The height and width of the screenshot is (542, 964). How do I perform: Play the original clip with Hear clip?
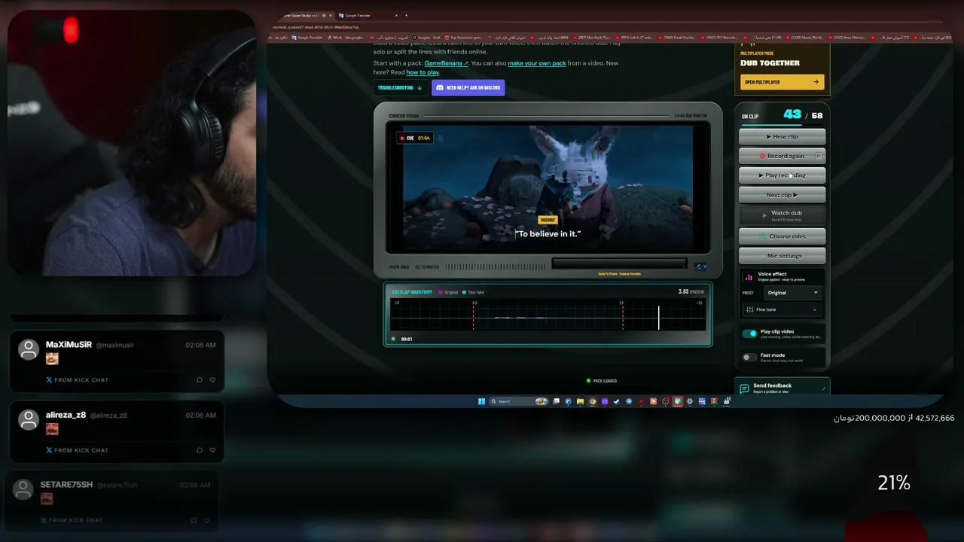[782, 137]
